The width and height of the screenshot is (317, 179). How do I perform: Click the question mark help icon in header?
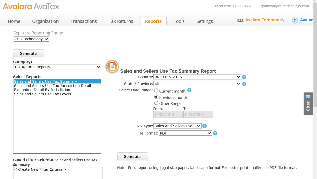pos(295,20)
